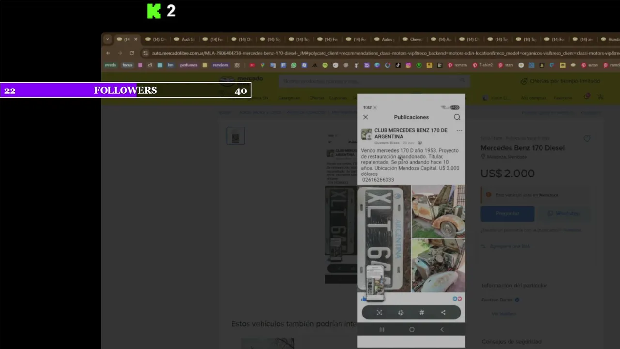This screenshot has width=620, height=349.
Task: Click the WhatsApp contact button
Action: [564, 213]
